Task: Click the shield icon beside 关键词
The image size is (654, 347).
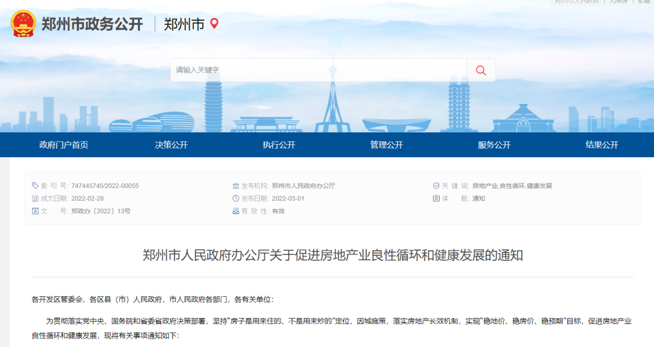Action: click(x=436, y=186)
